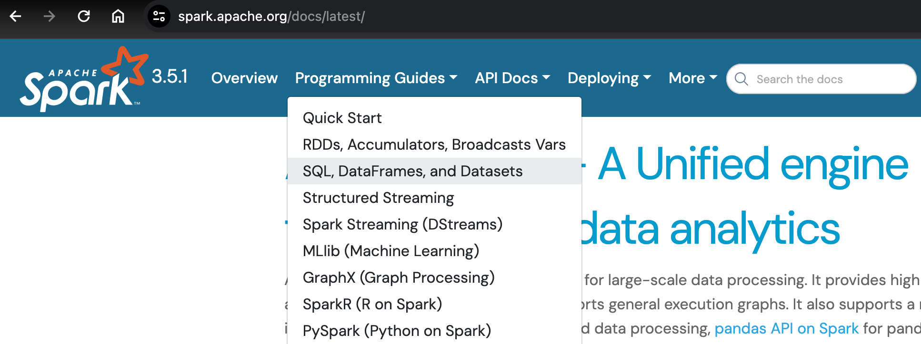
Task: Go back using the browser back arrow
Action: (16, 17)
